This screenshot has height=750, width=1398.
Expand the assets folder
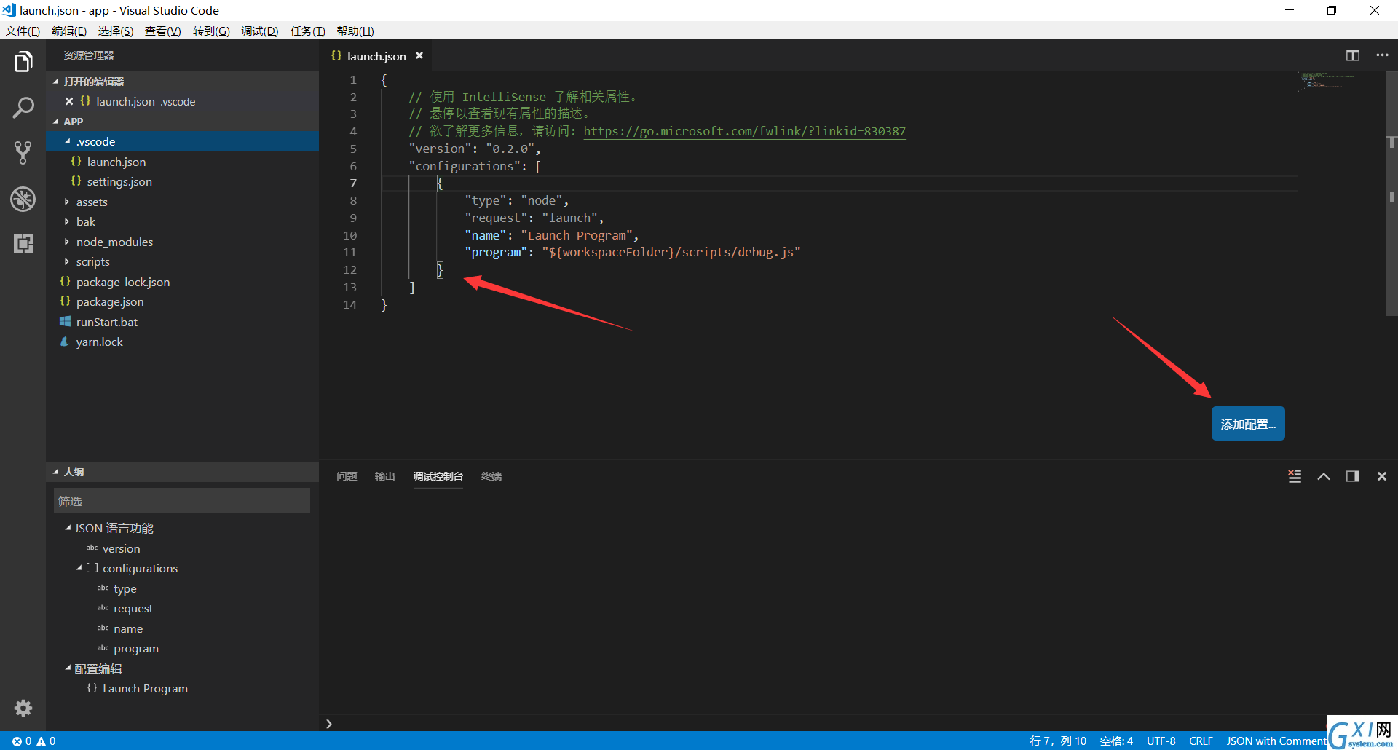67,202
